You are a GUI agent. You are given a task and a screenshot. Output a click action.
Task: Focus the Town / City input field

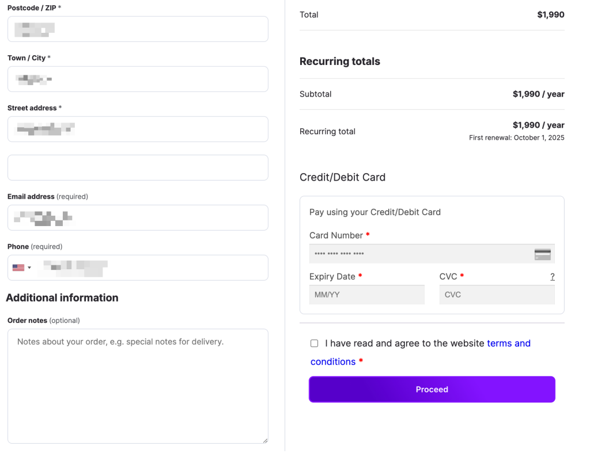(138, 79)
